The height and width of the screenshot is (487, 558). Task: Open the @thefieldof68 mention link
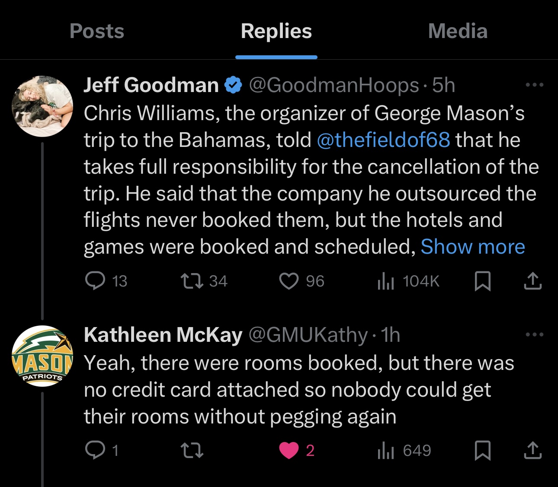click(383, 140)
